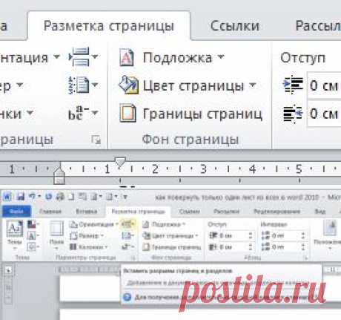The image size is (341, 320).
Task: Switch to the large Ссылки tab
Action: (235, 26)
